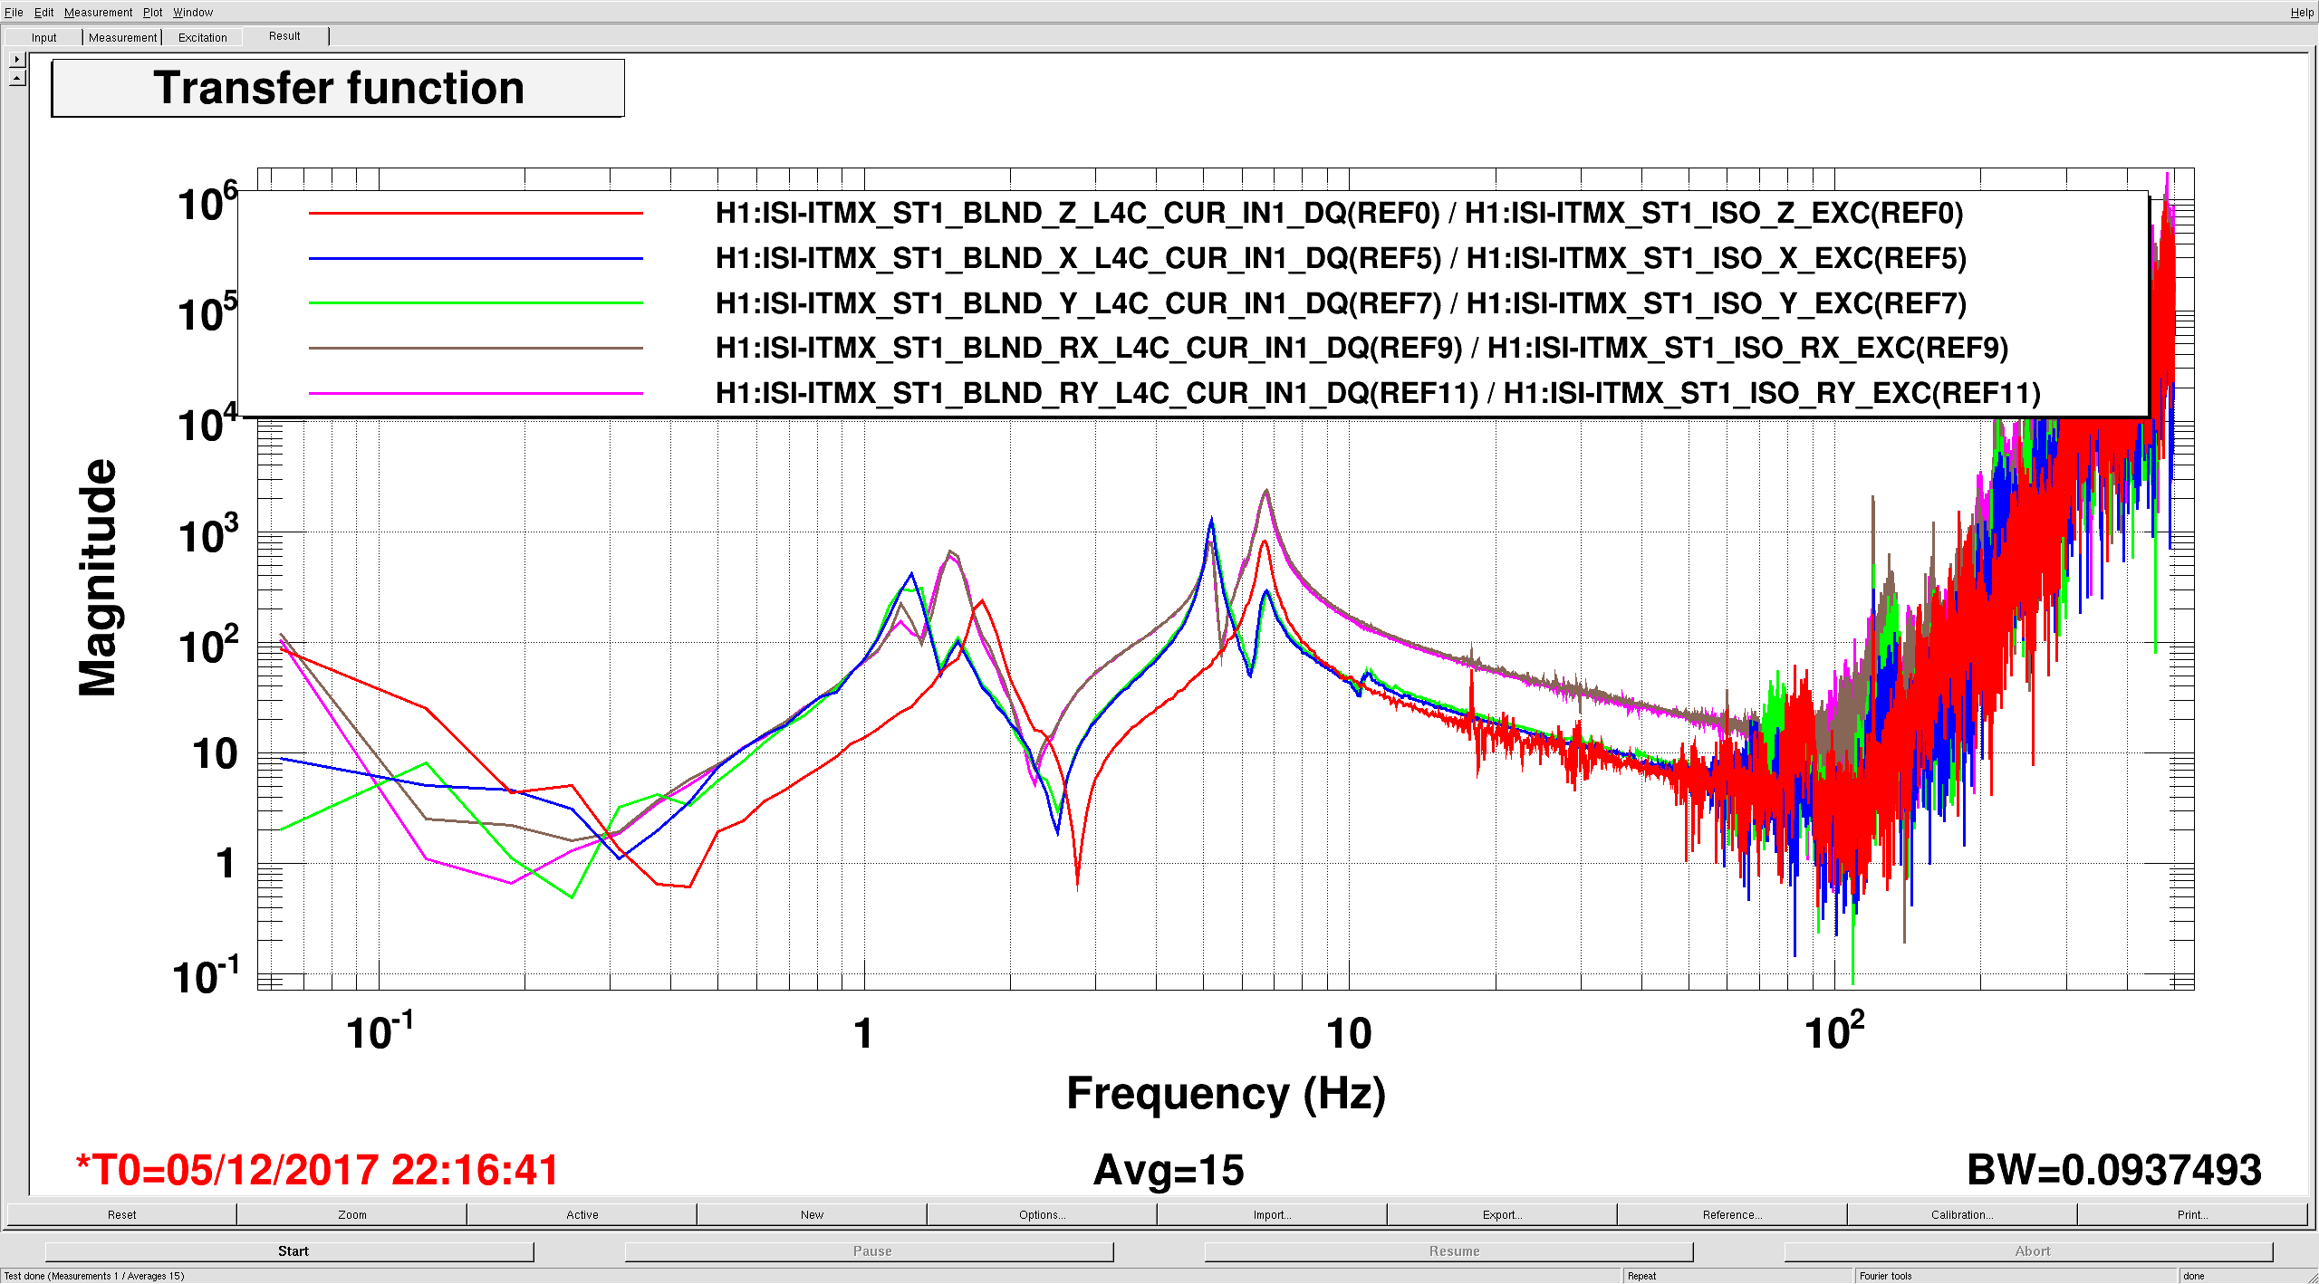Click the blue X_L4C legend line
This screenshot has width=2319, height=1284.
(476, 258)
